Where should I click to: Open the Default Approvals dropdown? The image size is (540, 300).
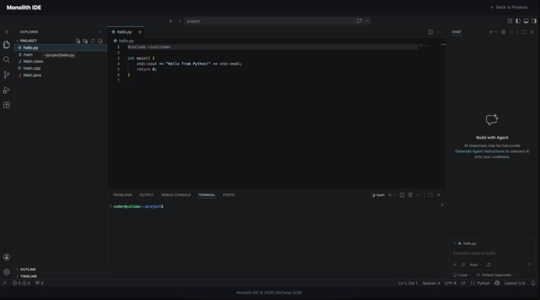pyautogui.click(x=496, y=274)
